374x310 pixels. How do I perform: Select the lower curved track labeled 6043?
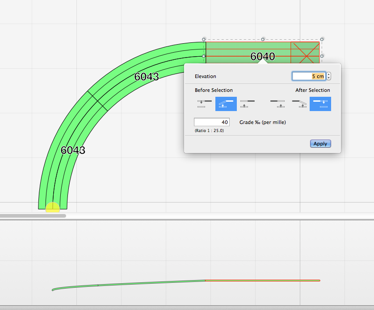coord(74,150)
